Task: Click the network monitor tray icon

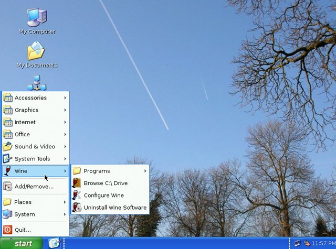Action: coord(297,243)
